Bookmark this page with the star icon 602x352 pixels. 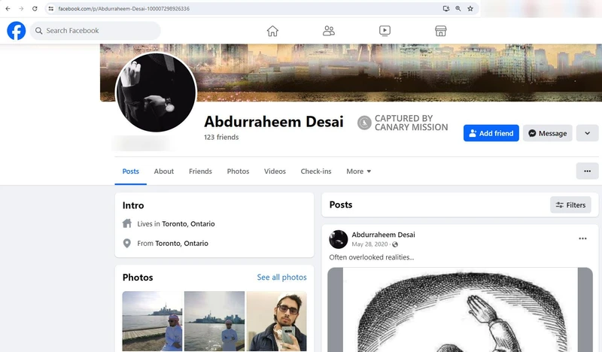click(470, 8)
